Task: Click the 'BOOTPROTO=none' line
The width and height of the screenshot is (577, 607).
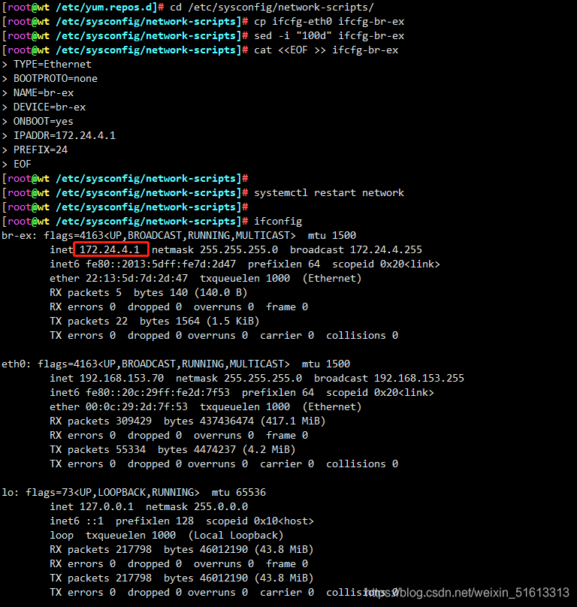Action: (x=56, y=79)
